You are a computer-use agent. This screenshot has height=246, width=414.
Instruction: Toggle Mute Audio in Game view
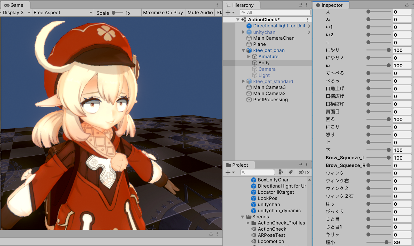pyautogui.click(x=200, y=13)
